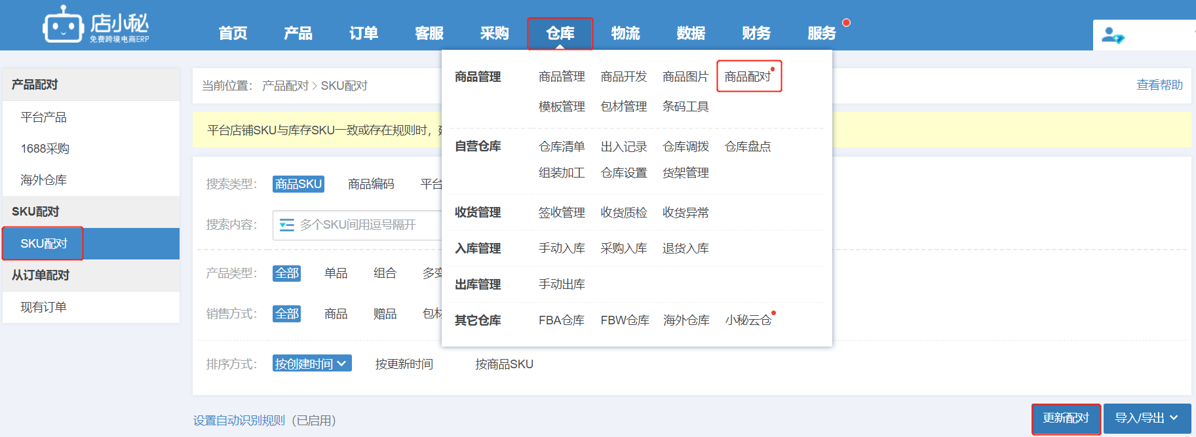Click 更新配对 button
Screen dimensions: 1196x437
pyautogui.click(x=1066, y=418)
